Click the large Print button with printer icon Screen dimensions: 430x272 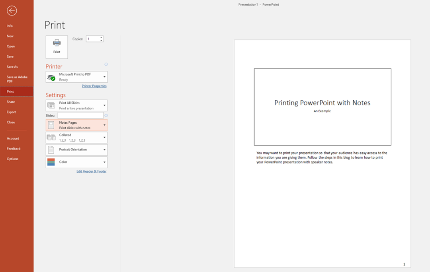[x=57, y=47]
